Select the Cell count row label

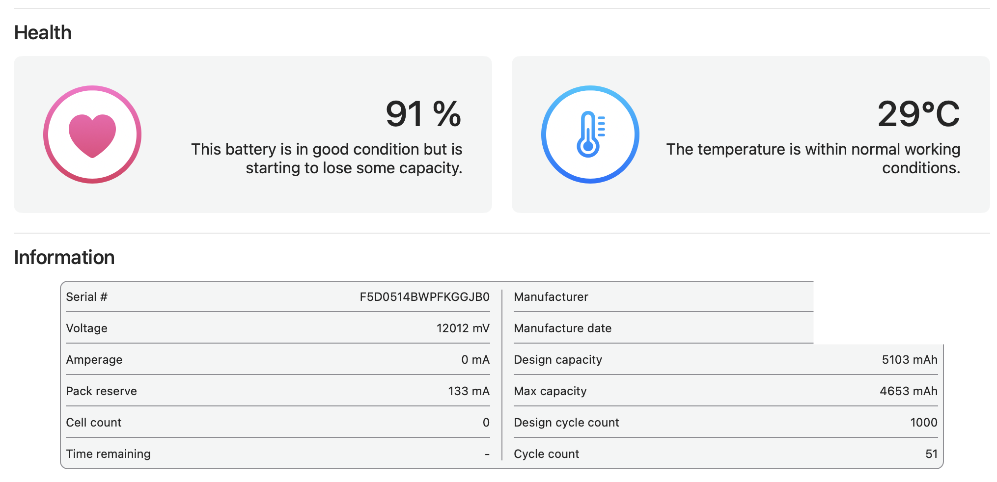pos(94,423)
